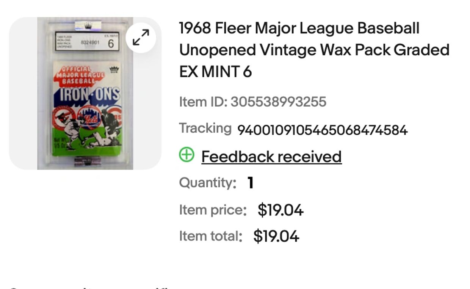This screenshot has width=470, height=289.
Task: Click the crown hologram atop the graded slab
Action: point(88,25)
